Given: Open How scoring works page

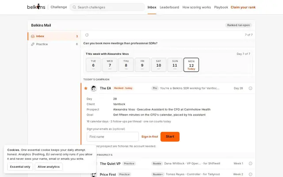Looking at the screenshot, I should (x=196, y=7).
